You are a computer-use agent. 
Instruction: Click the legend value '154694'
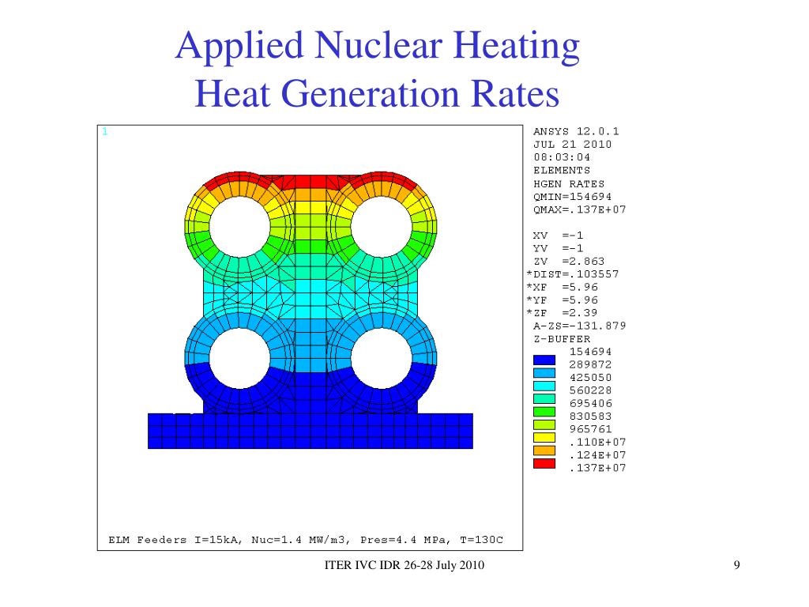click(x=590, y=352)
